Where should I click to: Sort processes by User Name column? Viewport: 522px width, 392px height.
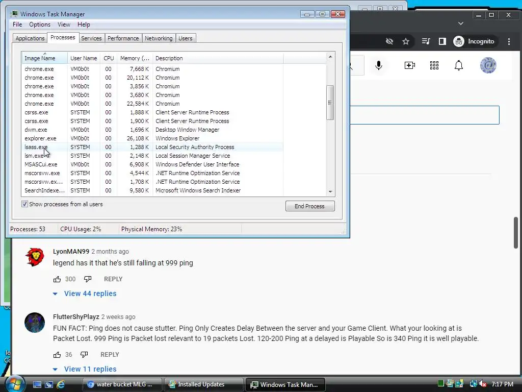point(84,58)
